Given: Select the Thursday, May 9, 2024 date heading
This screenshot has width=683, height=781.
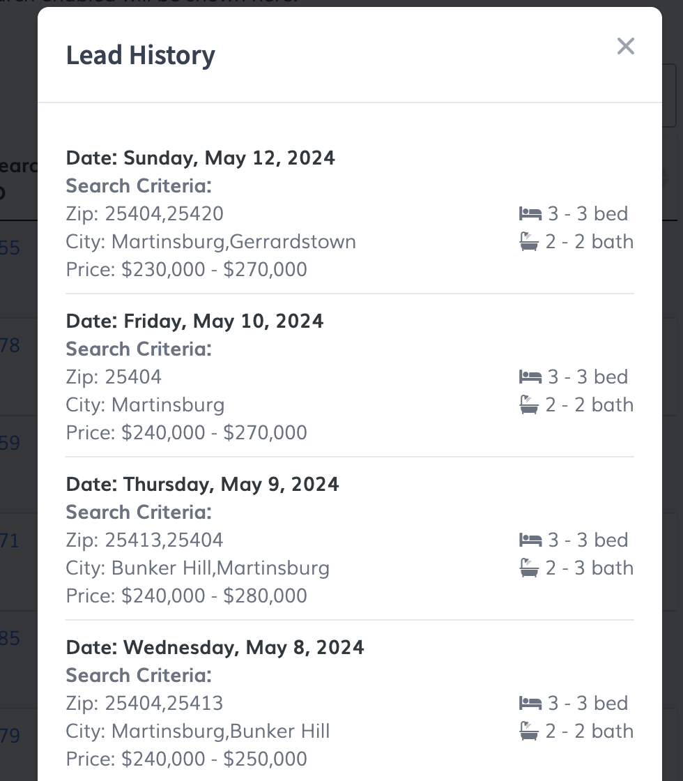Looking at the screenshot, I should [x=203, y=484].
